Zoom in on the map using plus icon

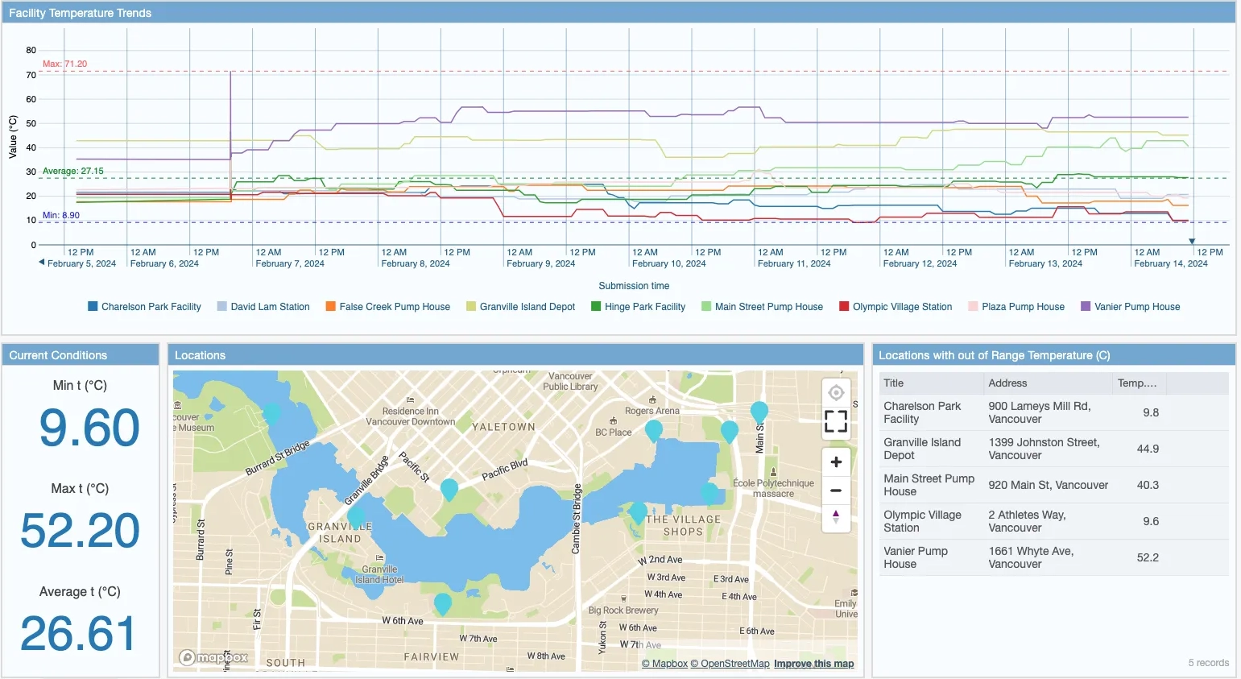pyautogui.click(x=835, y=462)
